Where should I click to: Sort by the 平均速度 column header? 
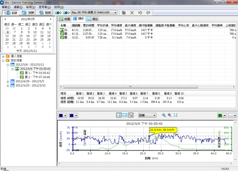(x=116, y=26)
